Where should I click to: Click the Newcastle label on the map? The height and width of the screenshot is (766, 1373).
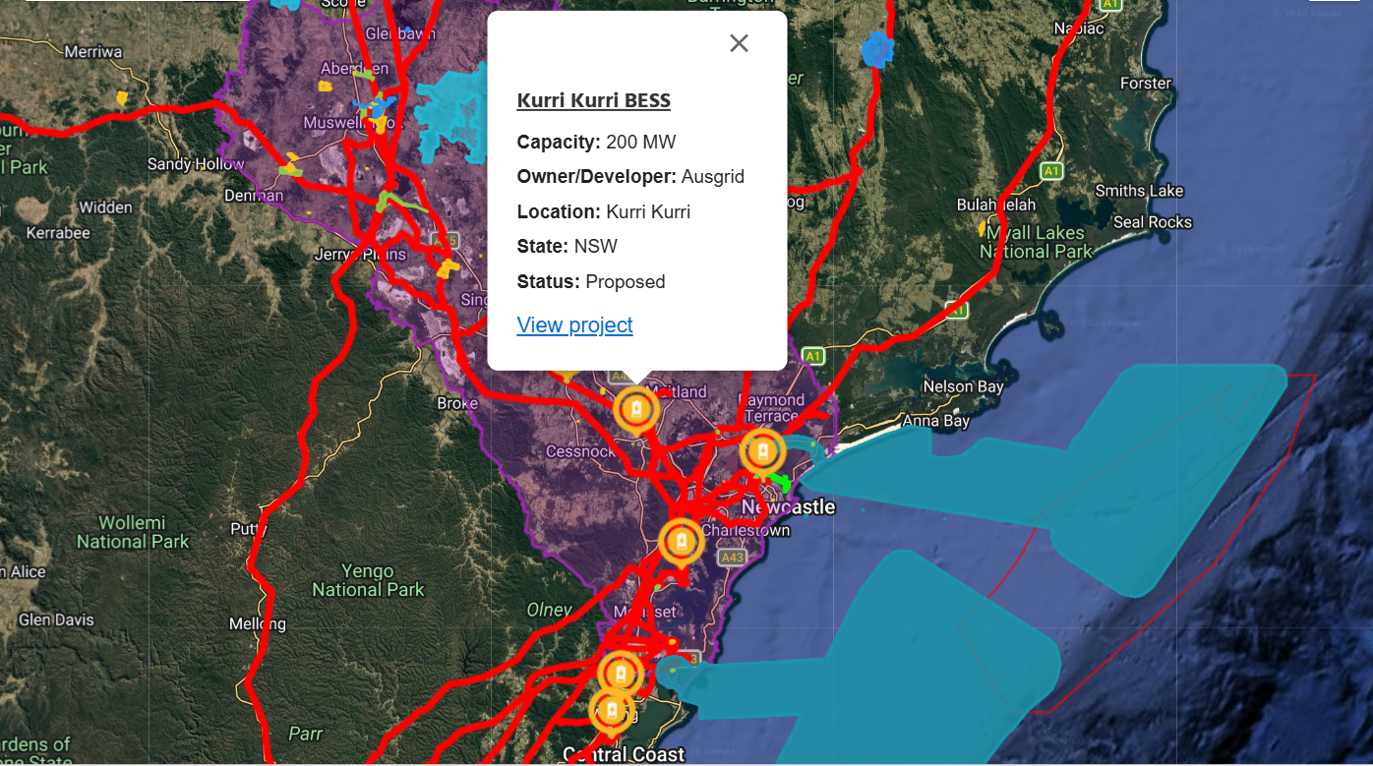pos(788,506)
